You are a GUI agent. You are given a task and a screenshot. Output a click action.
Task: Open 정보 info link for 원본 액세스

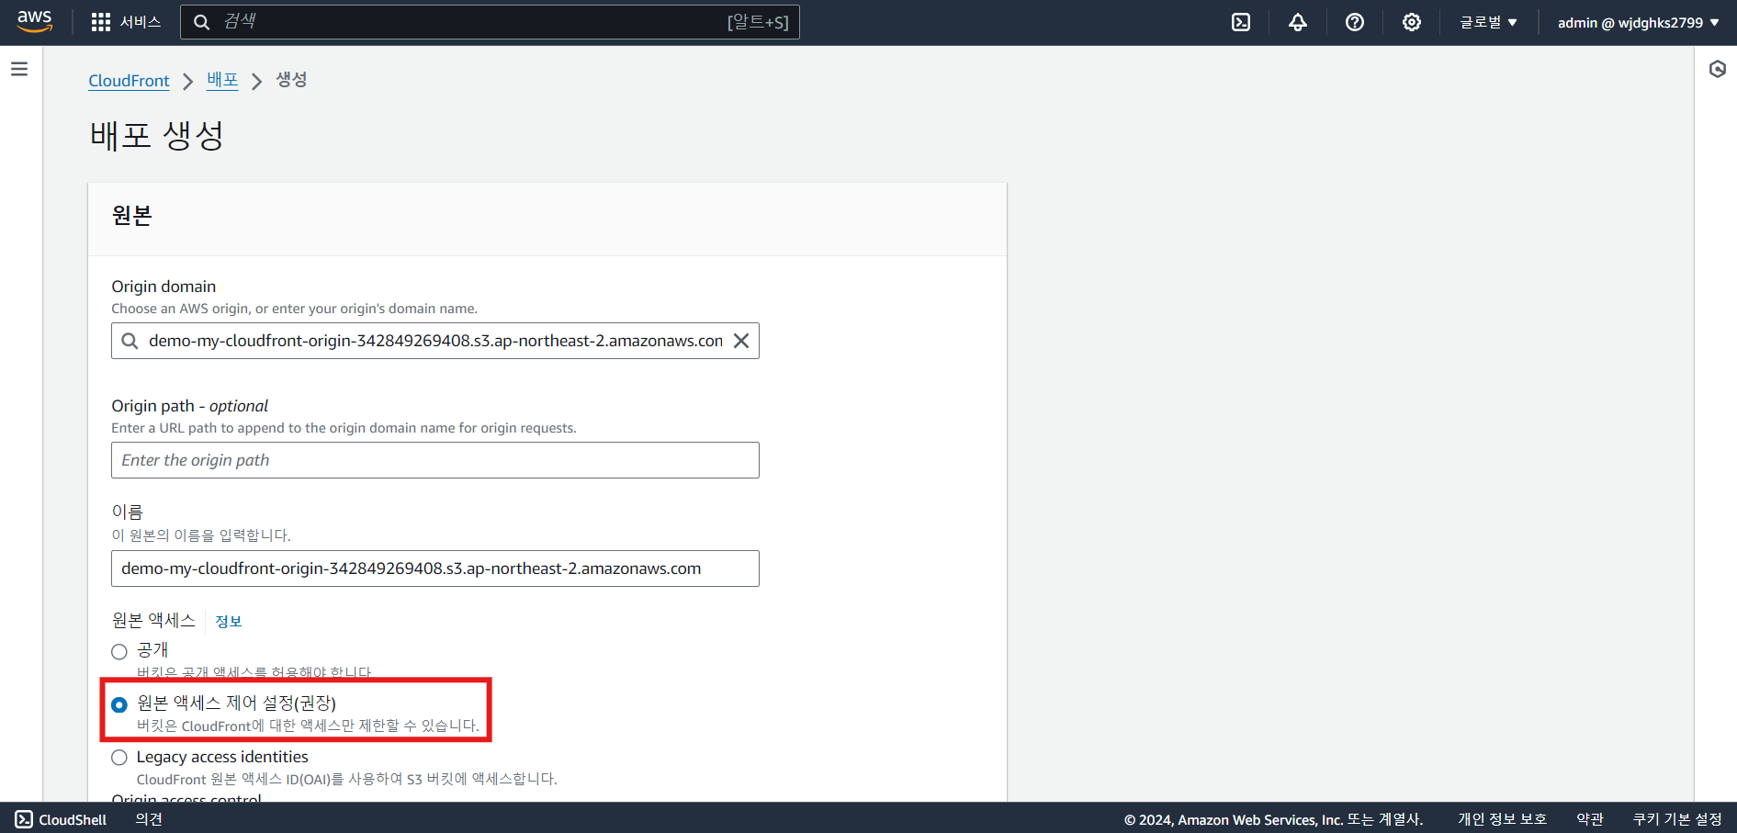[x=229, y=622]
